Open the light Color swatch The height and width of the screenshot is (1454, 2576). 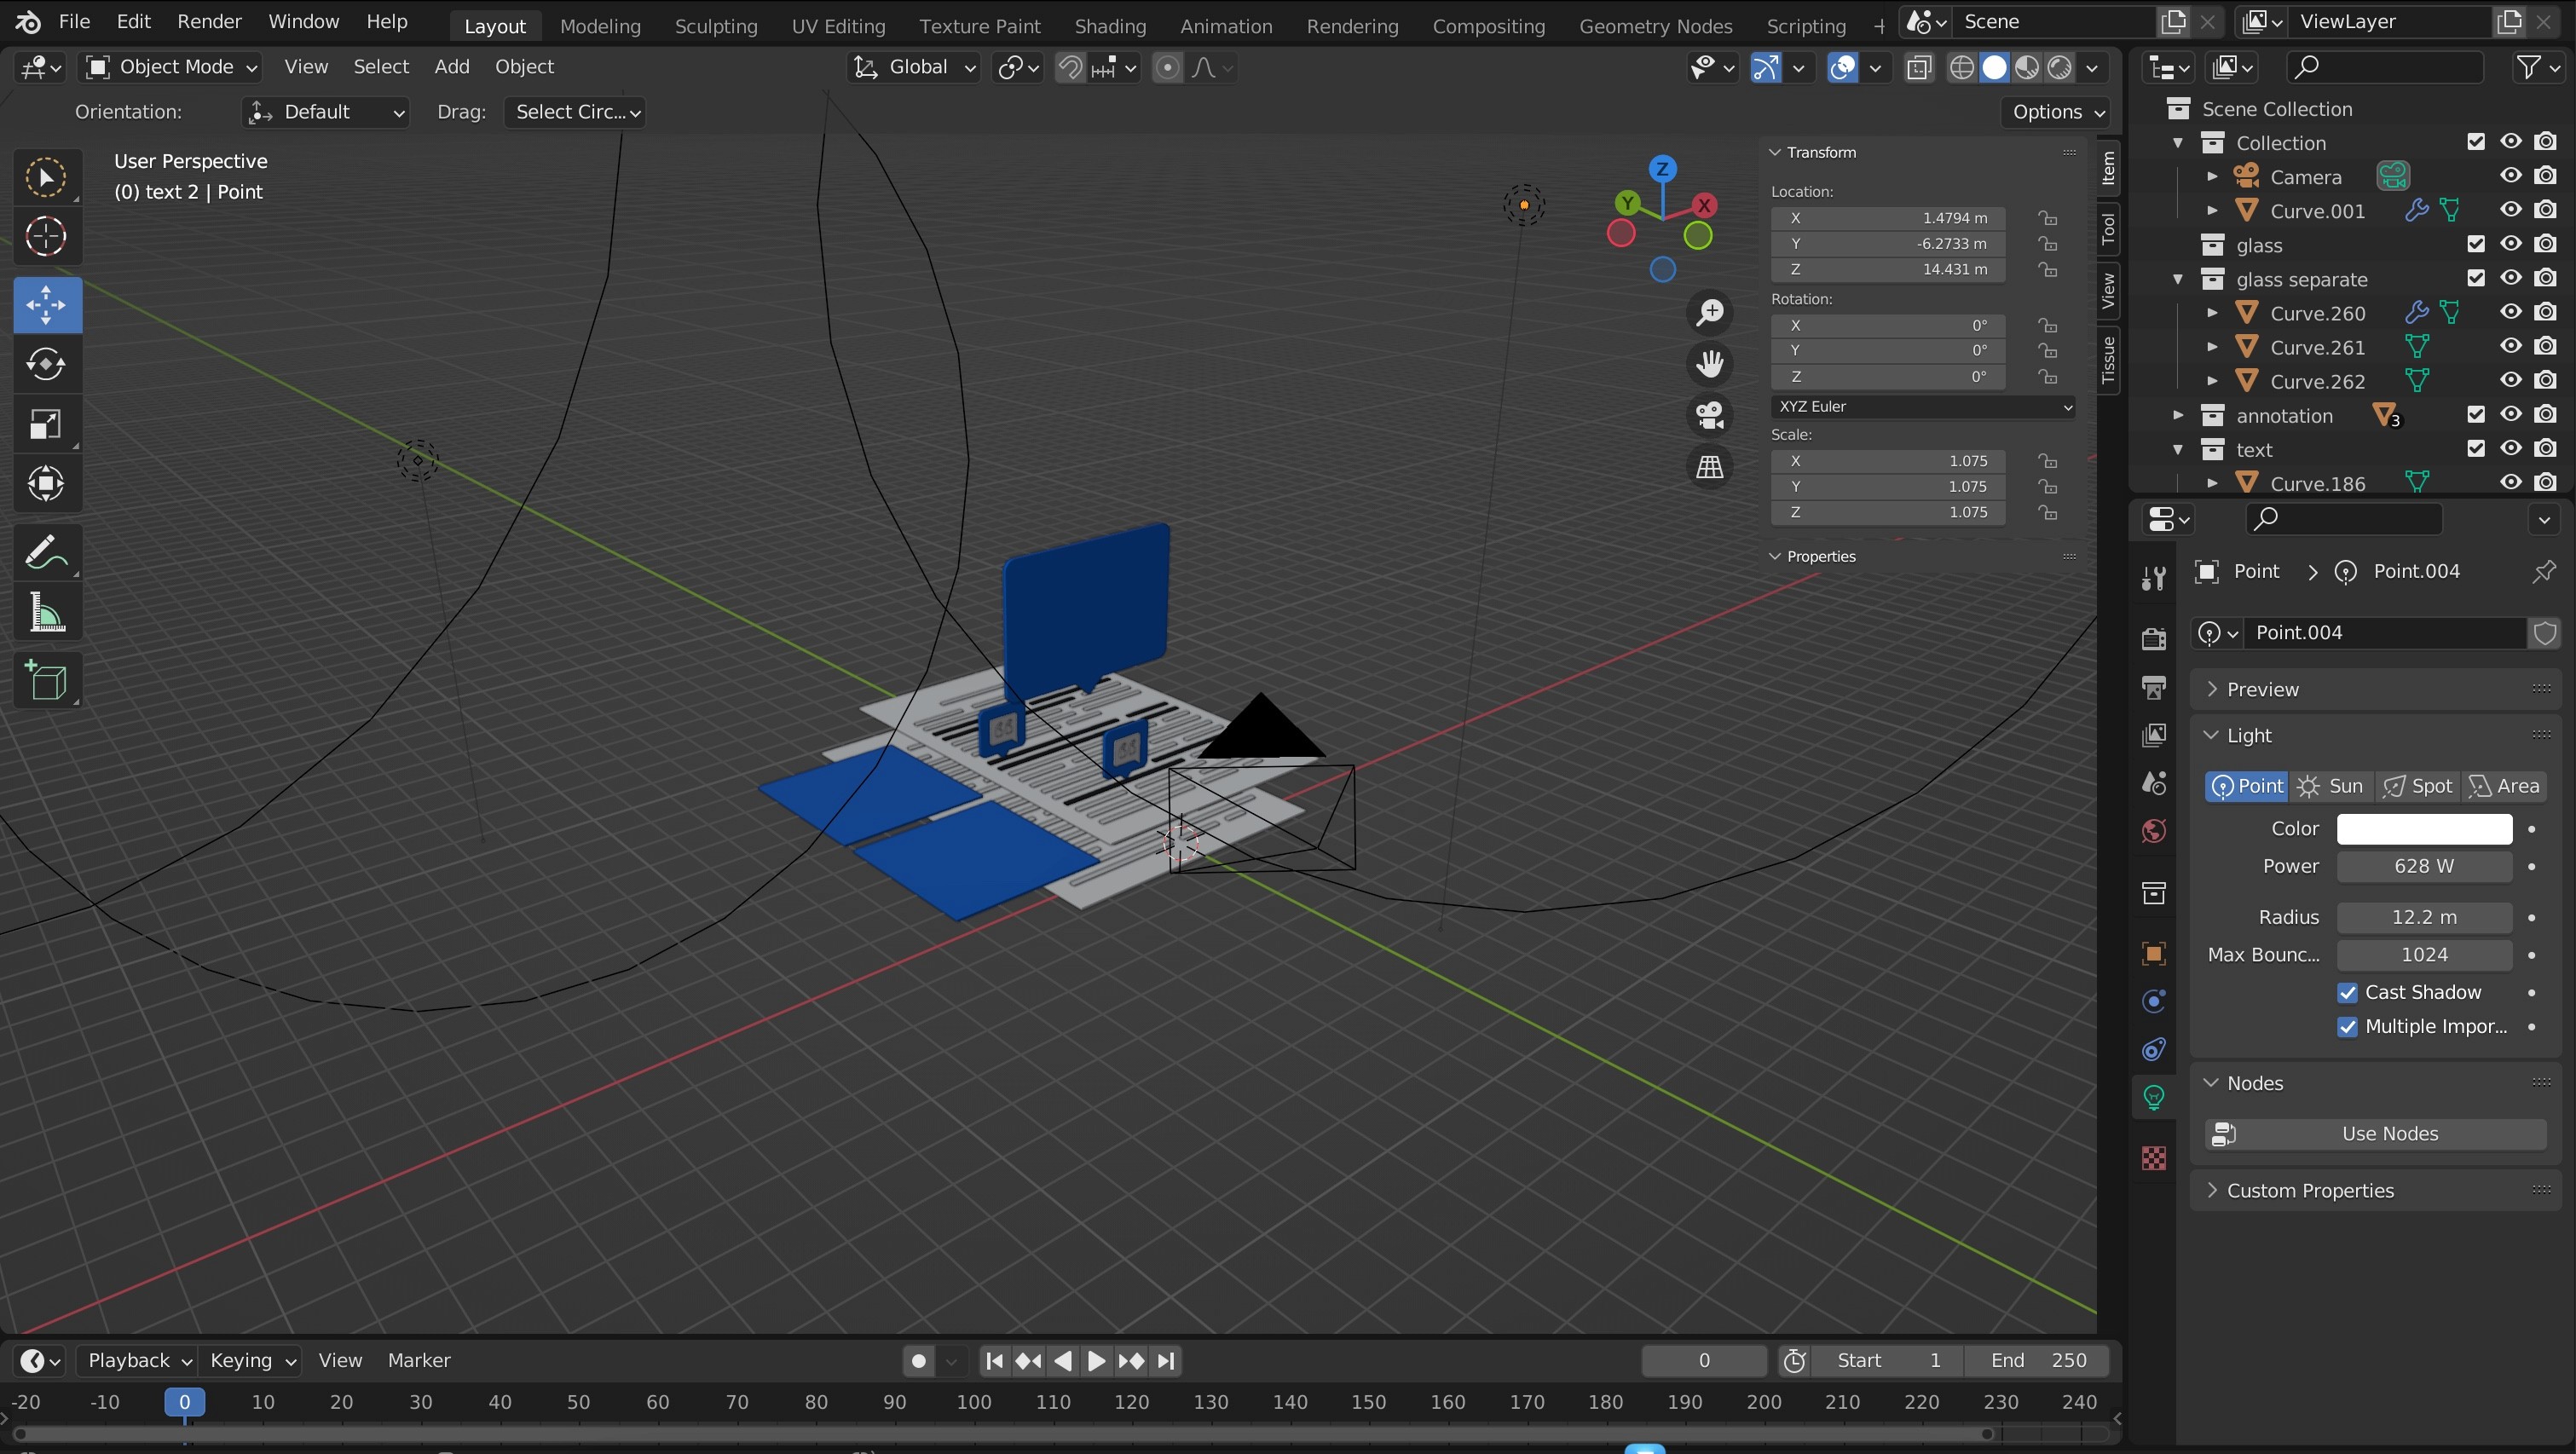click(2424, 829)
